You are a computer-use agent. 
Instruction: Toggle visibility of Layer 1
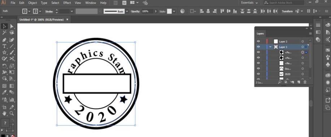258,47
